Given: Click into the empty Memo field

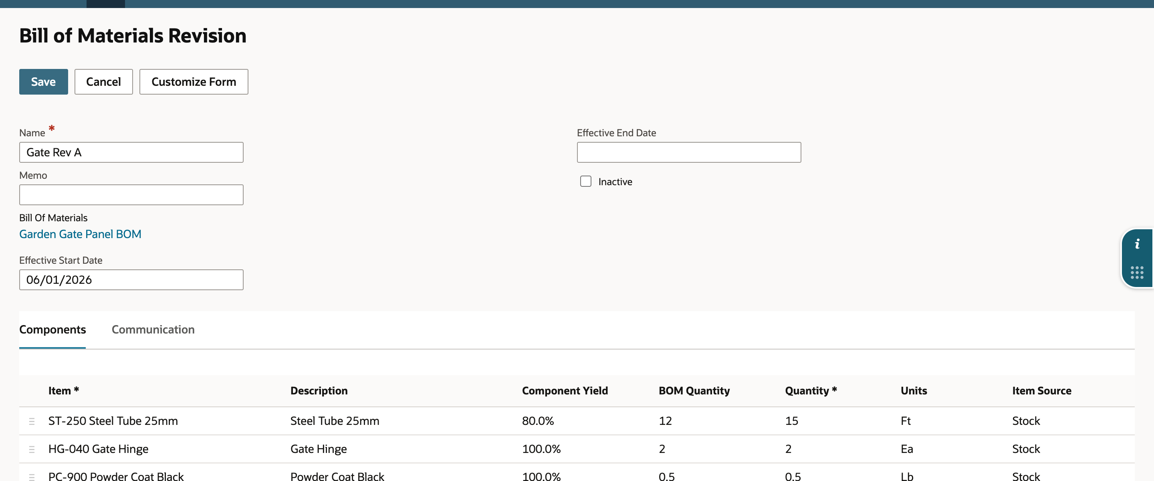Looking at the screenshot, I should pos(131,195).
